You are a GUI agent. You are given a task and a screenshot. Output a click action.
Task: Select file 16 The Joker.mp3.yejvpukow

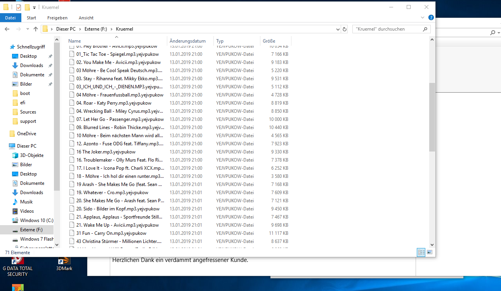coord(106,152)
